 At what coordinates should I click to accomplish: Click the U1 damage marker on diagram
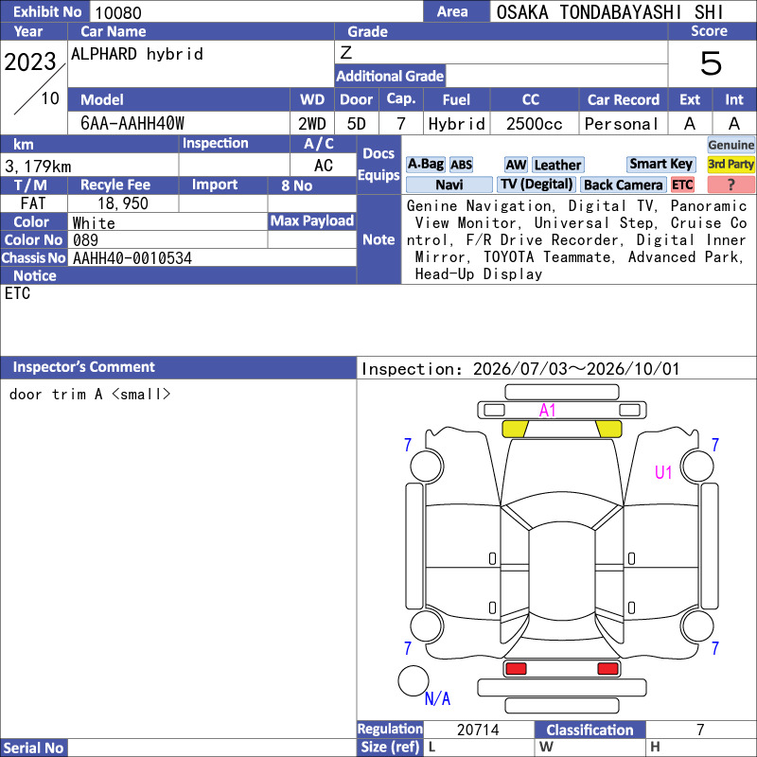(663, 472)
